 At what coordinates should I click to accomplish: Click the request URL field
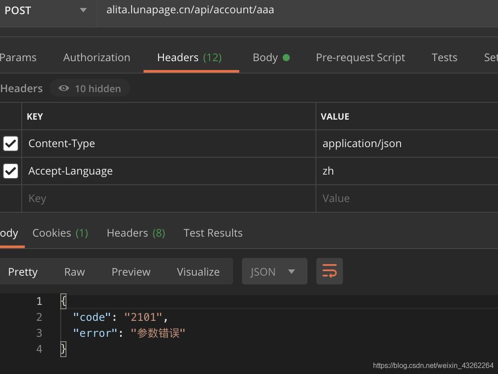(x=297, y=11)
